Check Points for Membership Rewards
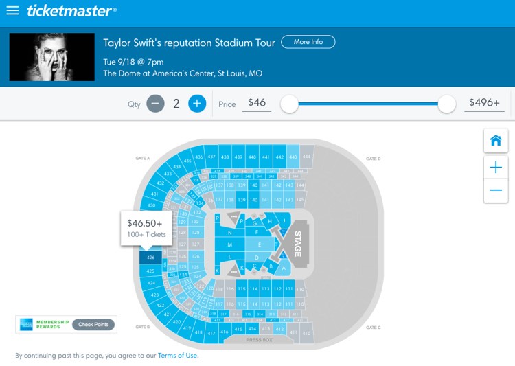This screenshot has height=366, width=515. tap(93, 324)
